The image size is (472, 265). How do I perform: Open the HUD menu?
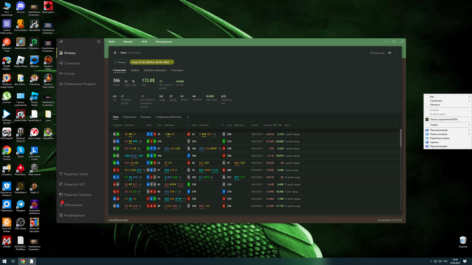click(144, 42)
